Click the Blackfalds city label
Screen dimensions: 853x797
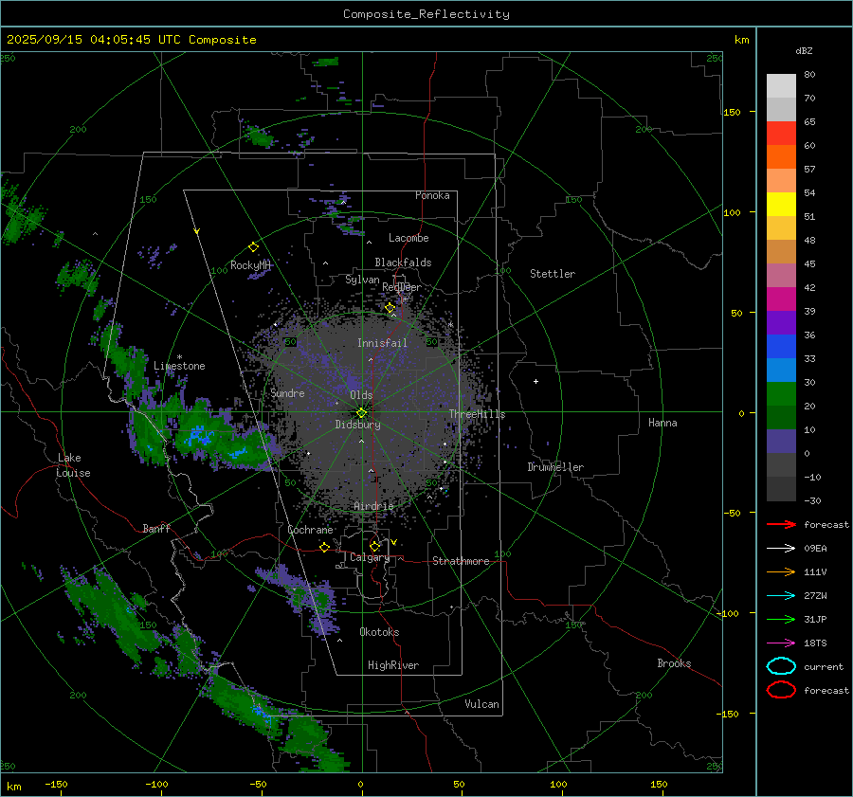pyautogui.click(x=403, y=263)
